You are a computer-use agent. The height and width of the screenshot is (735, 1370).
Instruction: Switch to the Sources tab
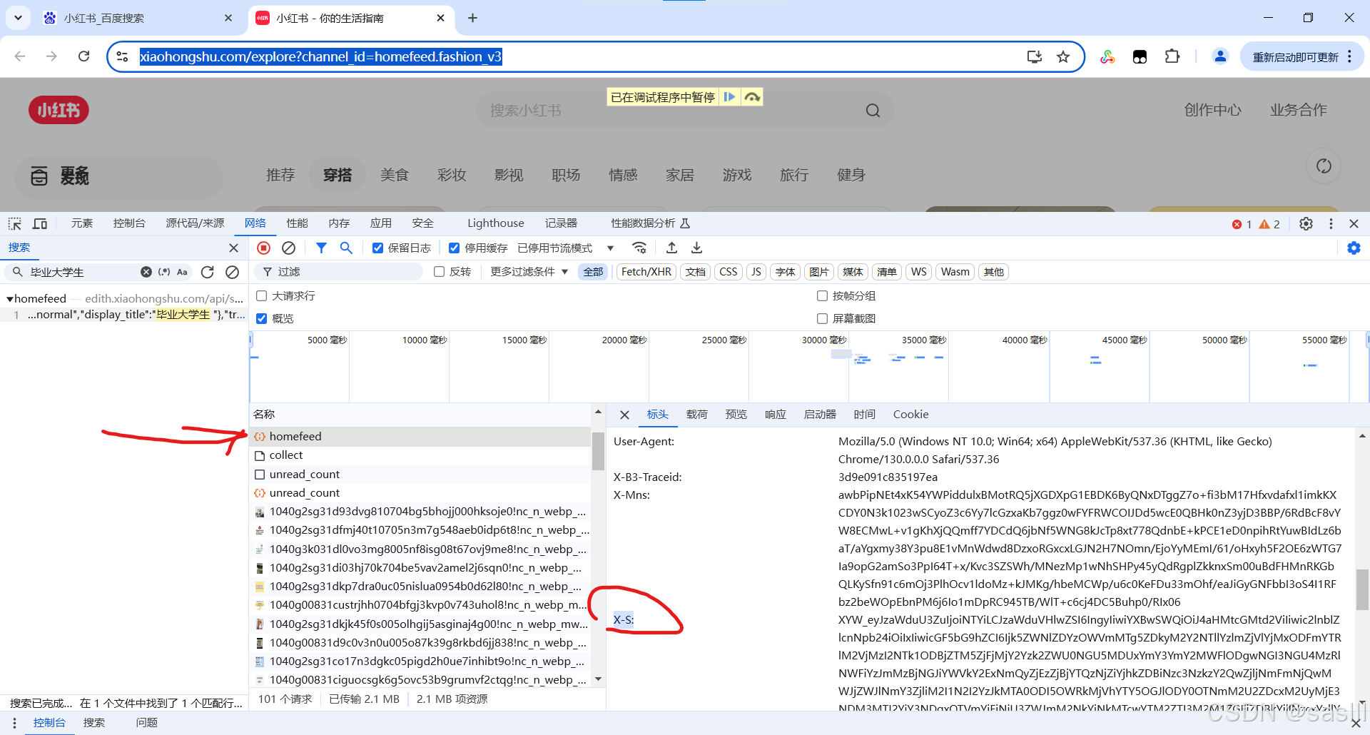195,223
